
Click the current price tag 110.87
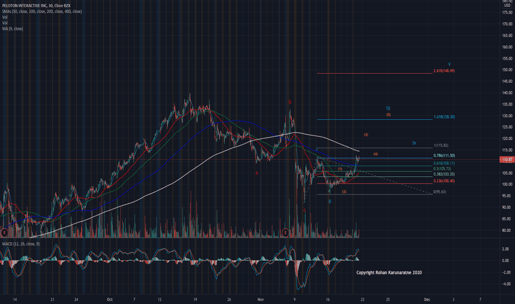[x=507, y=160]
